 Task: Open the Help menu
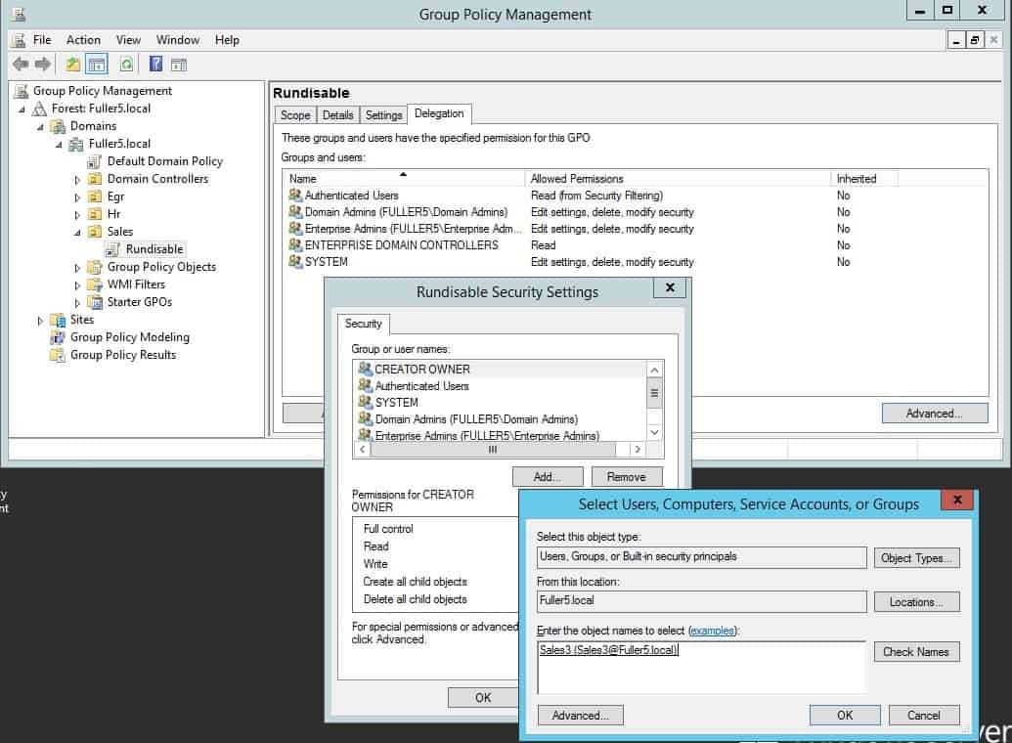tap(227, 40)
